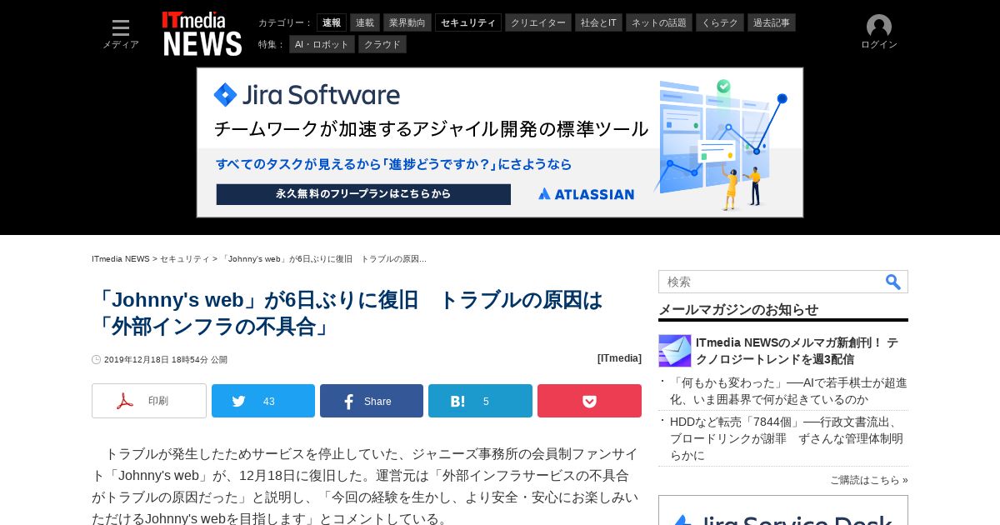Click the Jira Software banner ad

coord(500,142)
